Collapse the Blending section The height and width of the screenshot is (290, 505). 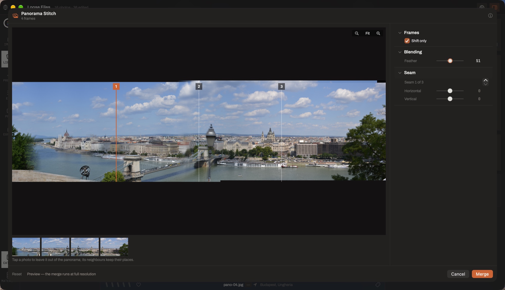399,52
